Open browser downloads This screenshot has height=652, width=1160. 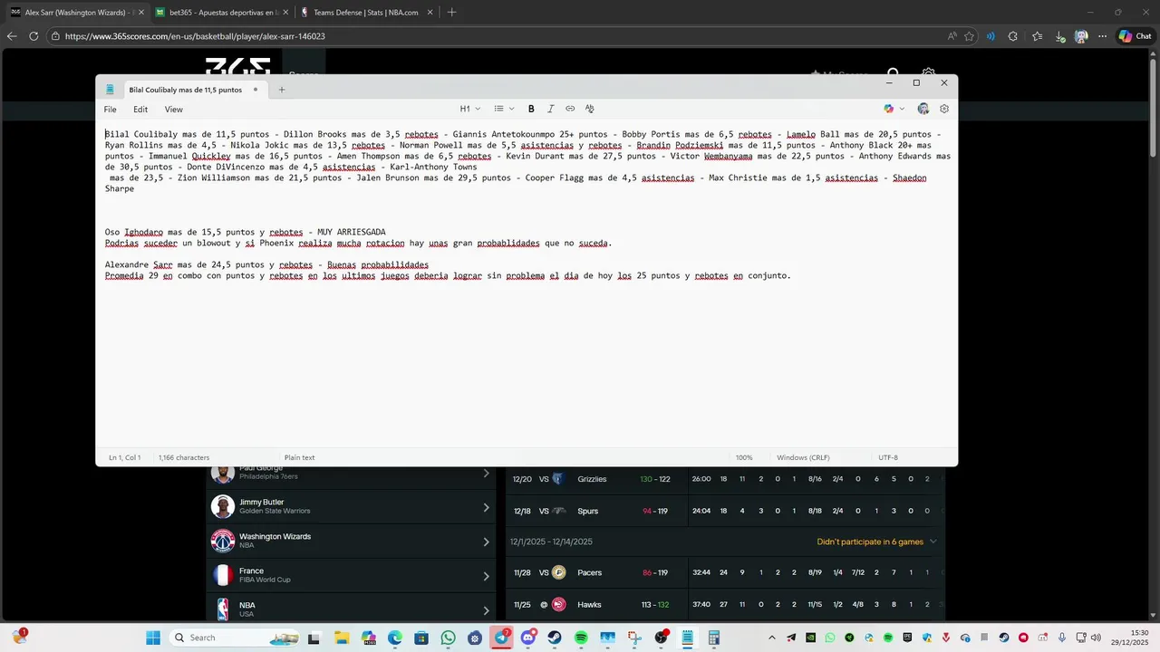click(x=1059, y=36)
